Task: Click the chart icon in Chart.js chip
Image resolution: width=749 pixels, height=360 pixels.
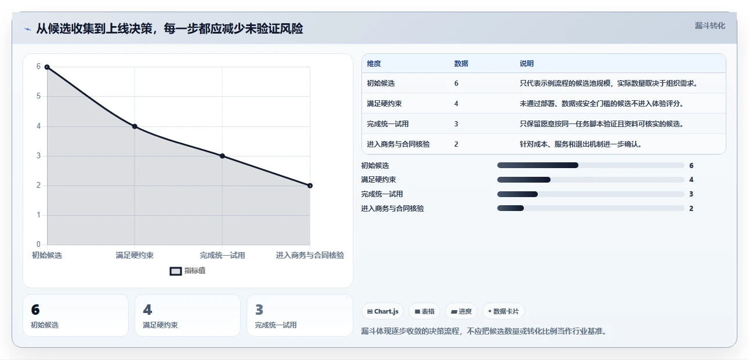Action: (x=370, y=311)
